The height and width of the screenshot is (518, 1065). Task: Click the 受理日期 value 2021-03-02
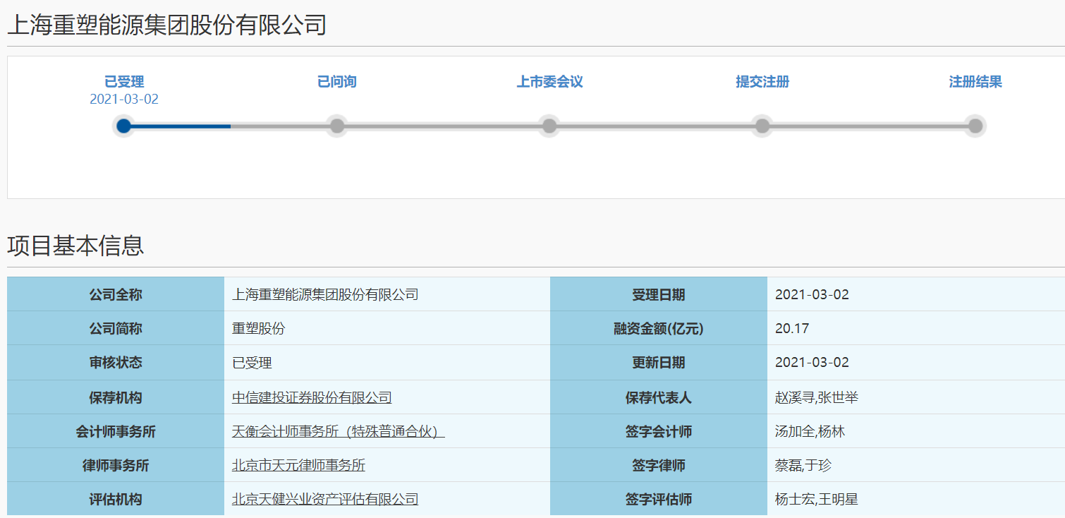coord(916,294)
